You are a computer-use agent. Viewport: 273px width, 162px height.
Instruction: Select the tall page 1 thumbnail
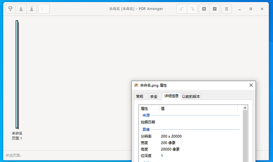tap(17, 74)
